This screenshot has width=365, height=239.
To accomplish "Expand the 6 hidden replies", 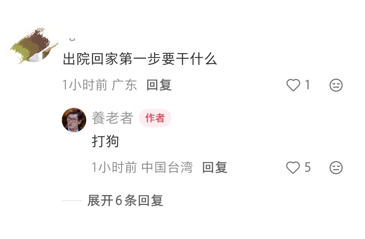I will pyautogui.click(x=125, y=200).
